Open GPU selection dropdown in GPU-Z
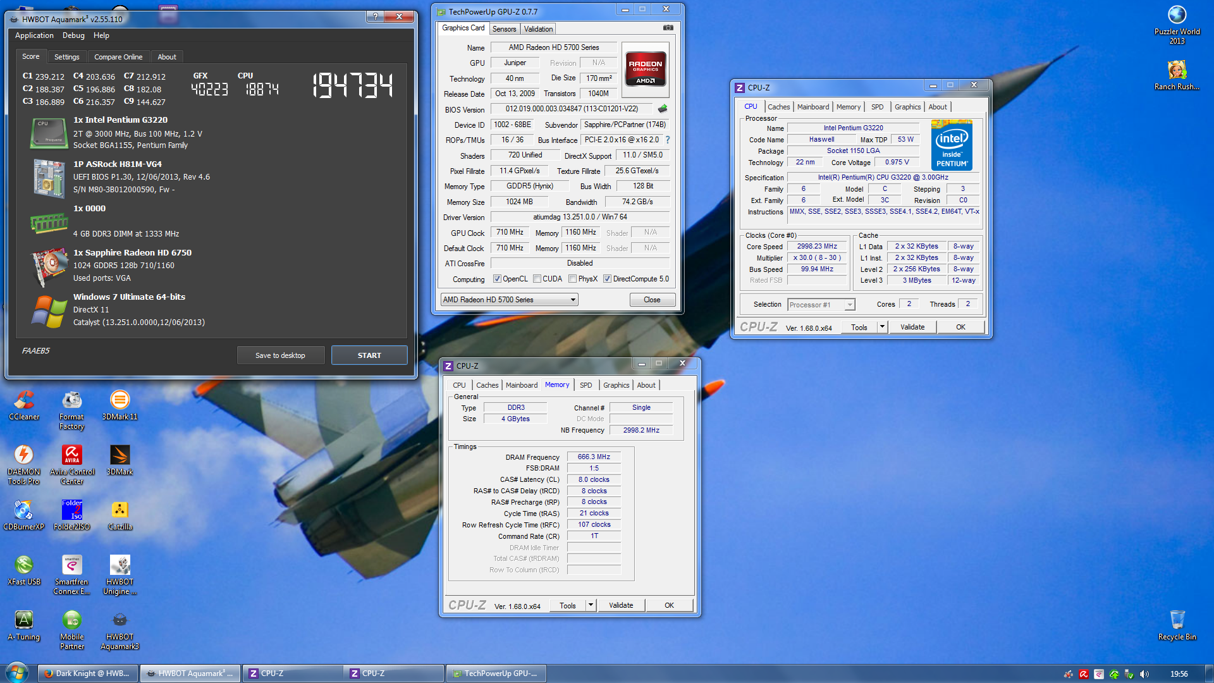The width and height of the screenshot is (1214, 683). coord(509,300)
